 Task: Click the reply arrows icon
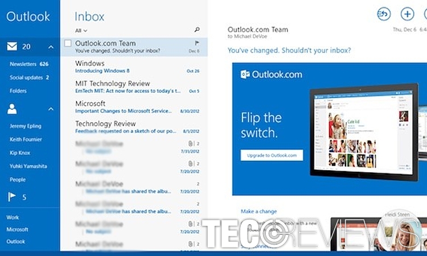pos(384,14)
